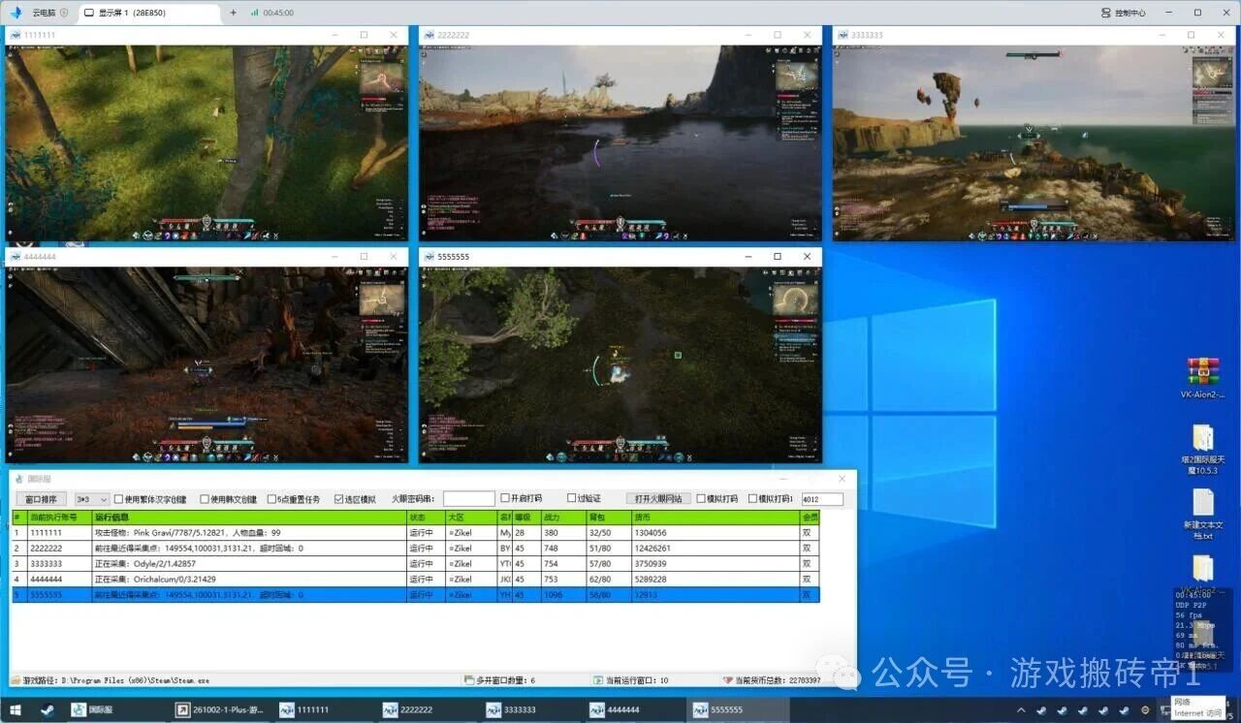Select table row for account 1111111
The width and height of the screenshot is (1241, 723).
coord(416,533)
